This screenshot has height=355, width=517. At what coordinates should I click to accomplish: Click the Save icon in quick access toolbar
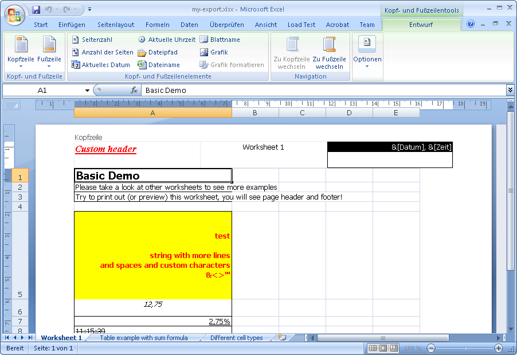(x=36, y=10)
